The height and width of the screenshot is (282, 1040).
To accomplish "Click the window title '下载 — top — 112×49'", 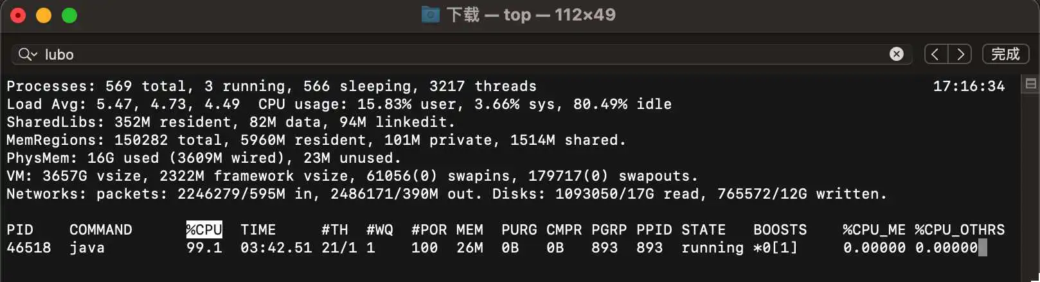I will (x=531, y=15).
